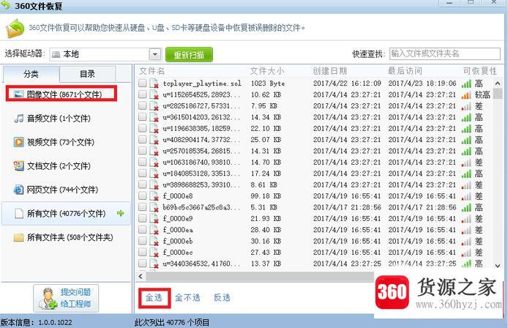
Task: Click the 360文件恢复 logo in the title bar
Action: click(6, 4)
